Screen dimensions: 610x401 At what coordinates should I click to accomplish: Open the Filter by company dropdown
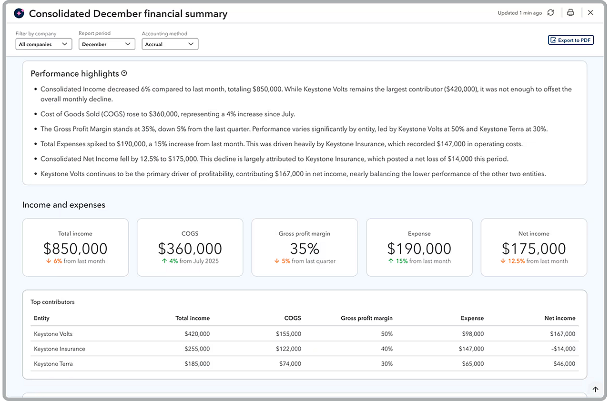tap(44, 44)
